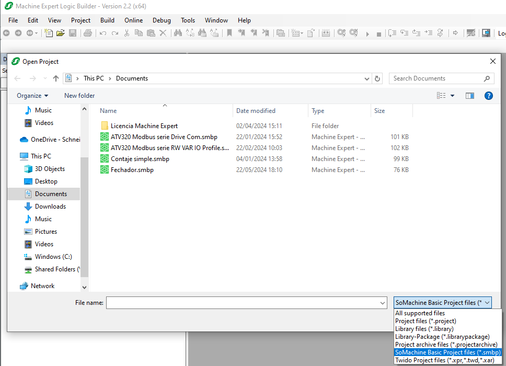Toggle the preview pane icon in dialog
Screen dimensions: 506x366
[470, 96]
